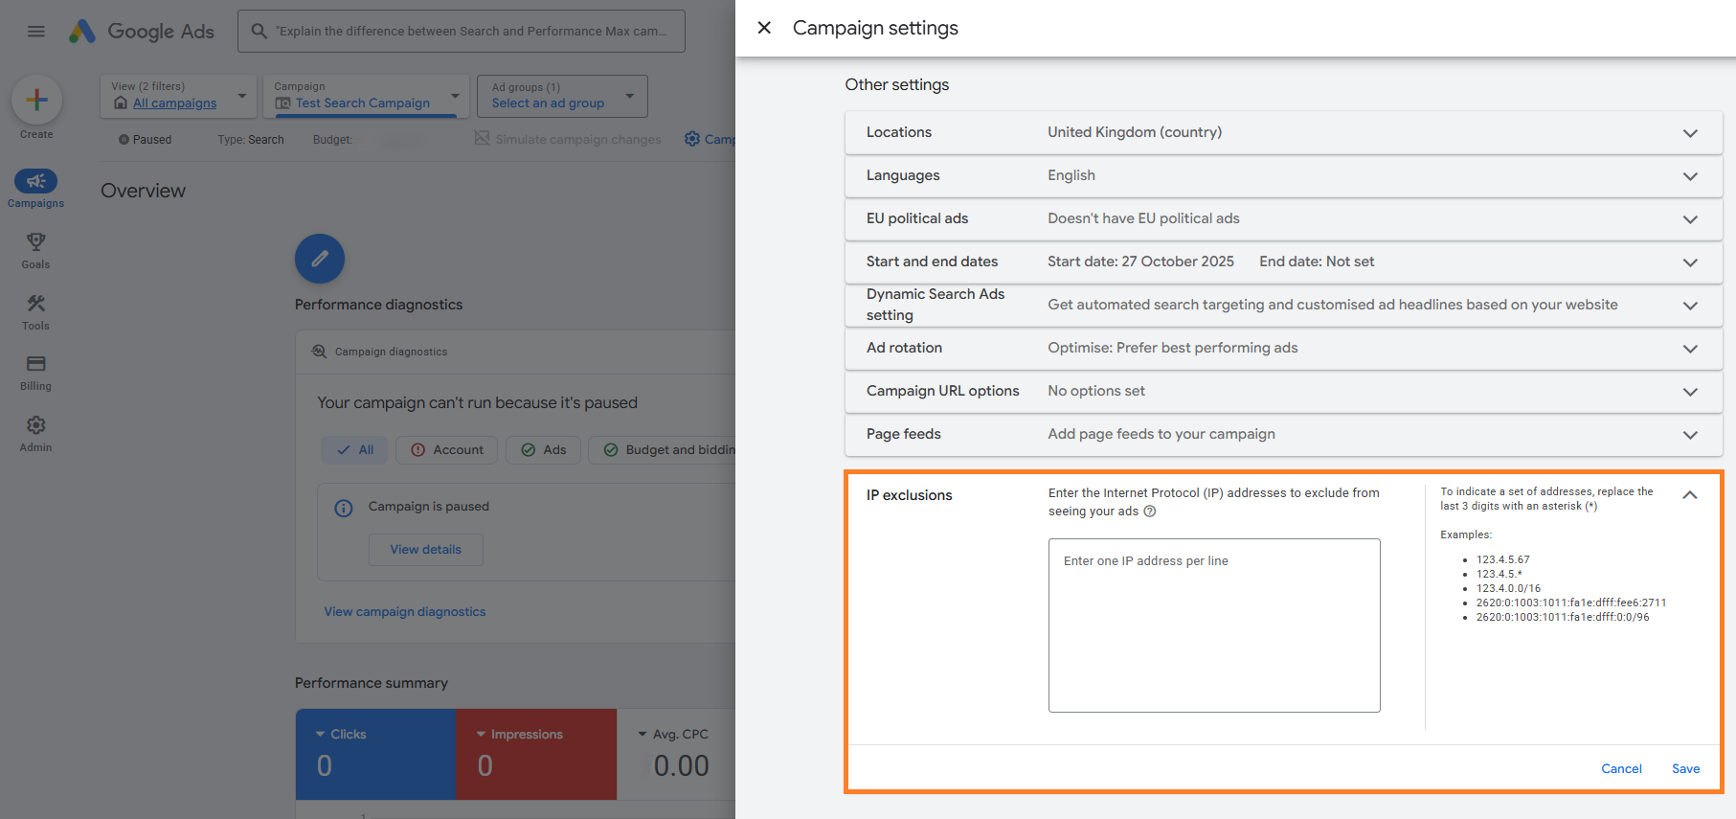
Task: Click the home icon beside All campaigns
Action: [x=121, y=102]
